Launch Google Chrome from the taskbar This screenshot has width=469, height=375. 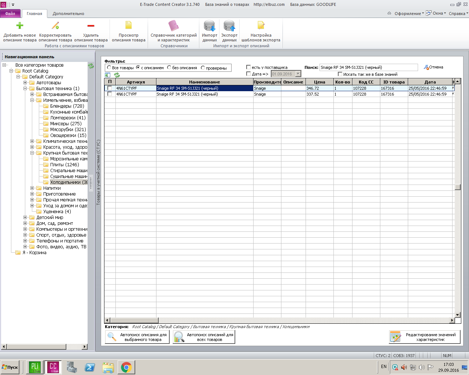(x=126, y=367)
